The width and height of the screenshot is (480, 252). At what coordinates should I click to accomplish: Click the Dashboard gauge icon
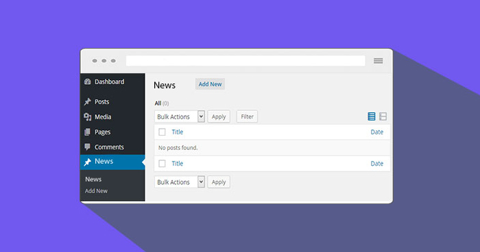(x=88, y=81)
